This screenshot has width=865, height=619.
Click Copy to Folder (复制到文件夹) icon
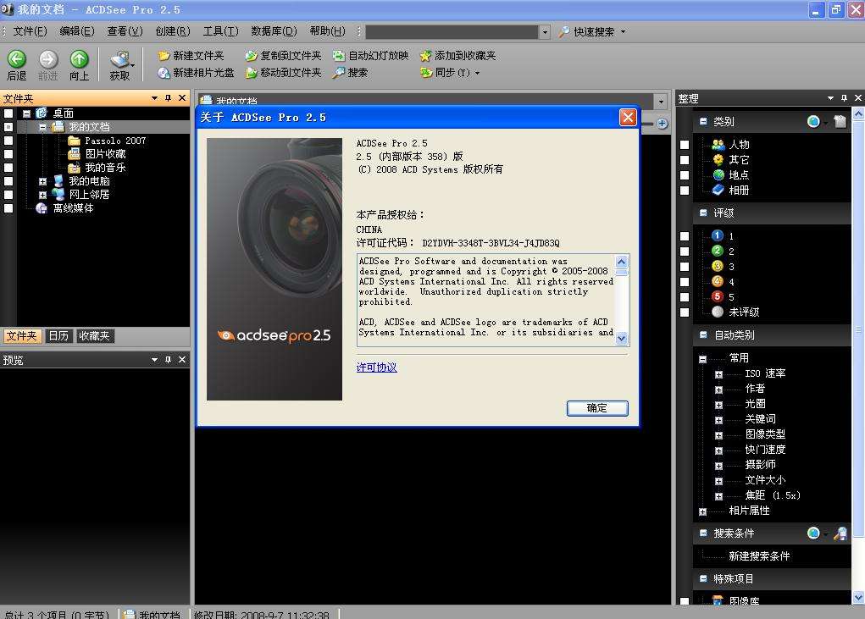[251, 56]
